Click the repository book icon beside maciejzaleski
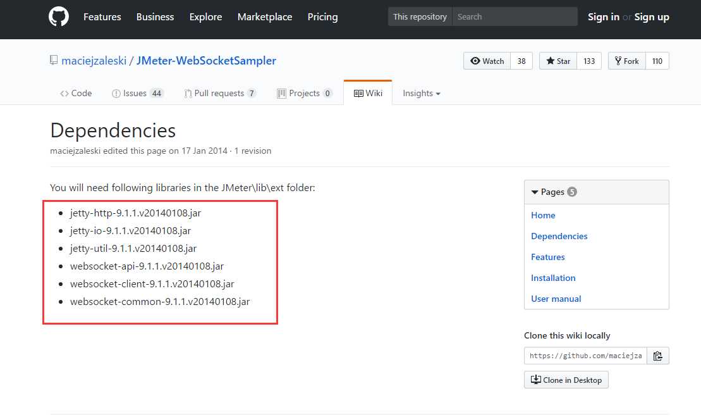The height and width of the screenshot is (417, 701). point(54,60)
